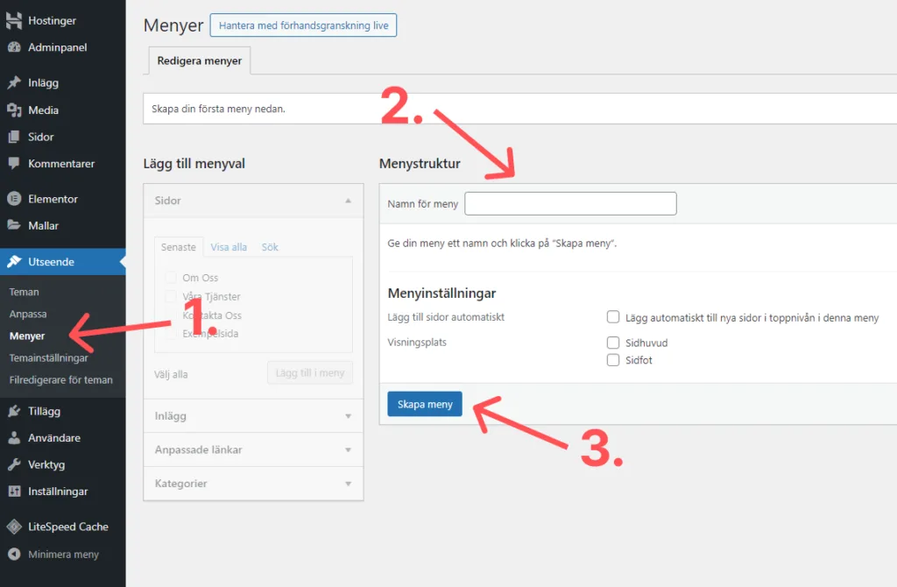Open Adminpanel dashboard icon
Image resolution: width=897 pixels, height=587 pixels.
[14, 47]
